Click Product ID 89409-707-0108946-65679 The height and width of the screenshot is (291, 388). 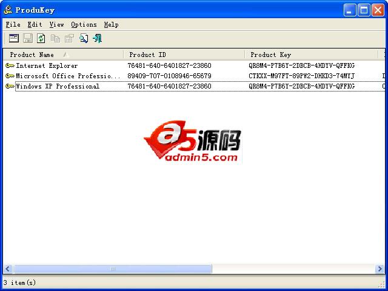pyautogui.click(x=169, y=76)
